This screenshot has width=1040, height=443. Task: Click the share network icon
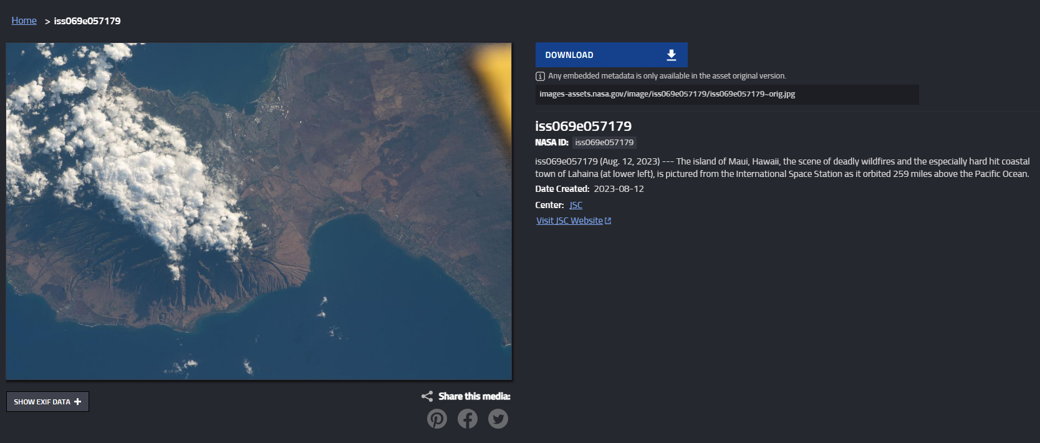[x=427, y=396]
